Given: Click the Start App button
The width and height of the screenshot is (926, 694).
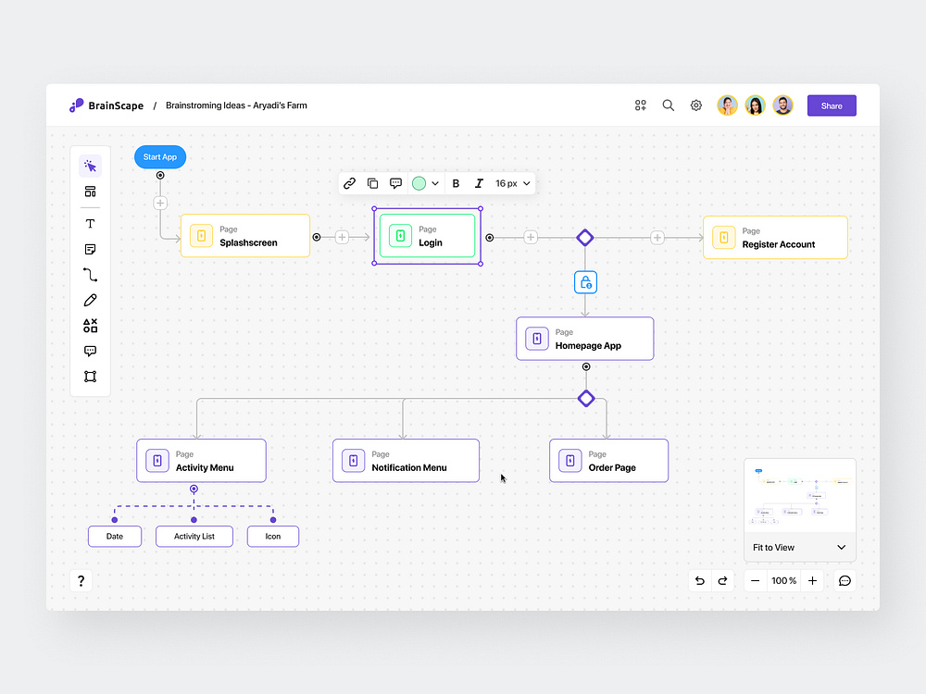Looking at the screenshot, I should [x=159, y=156].
